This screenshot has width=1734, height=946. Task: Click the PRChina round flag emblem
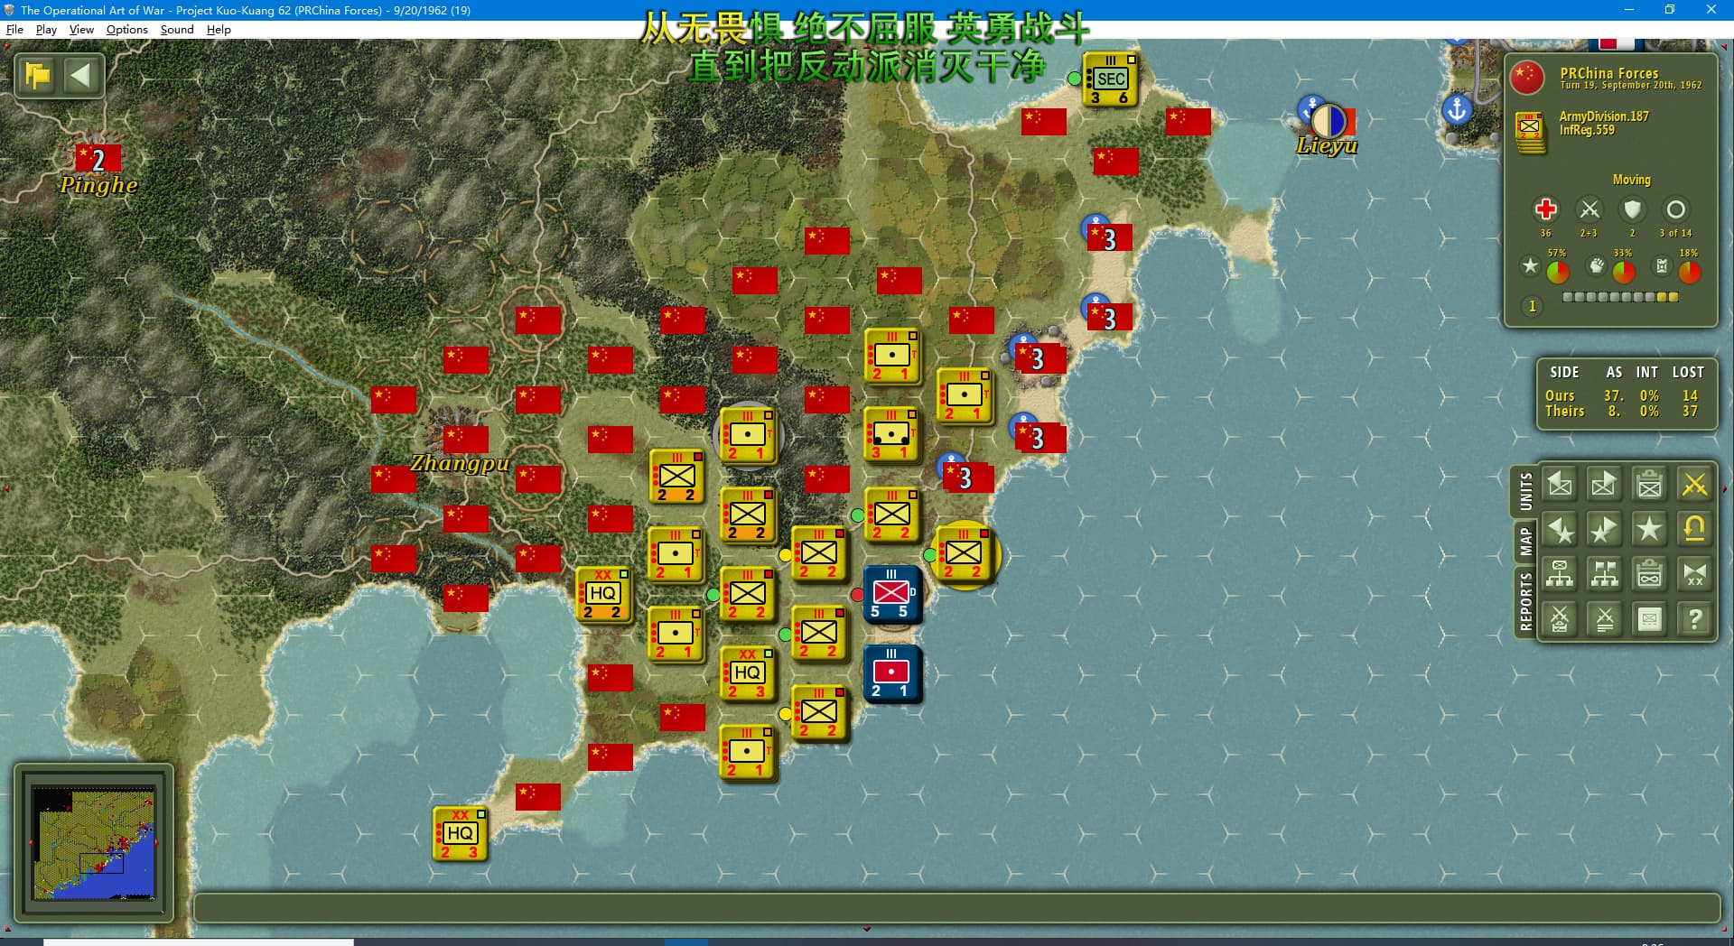[x=1528, y=79]
